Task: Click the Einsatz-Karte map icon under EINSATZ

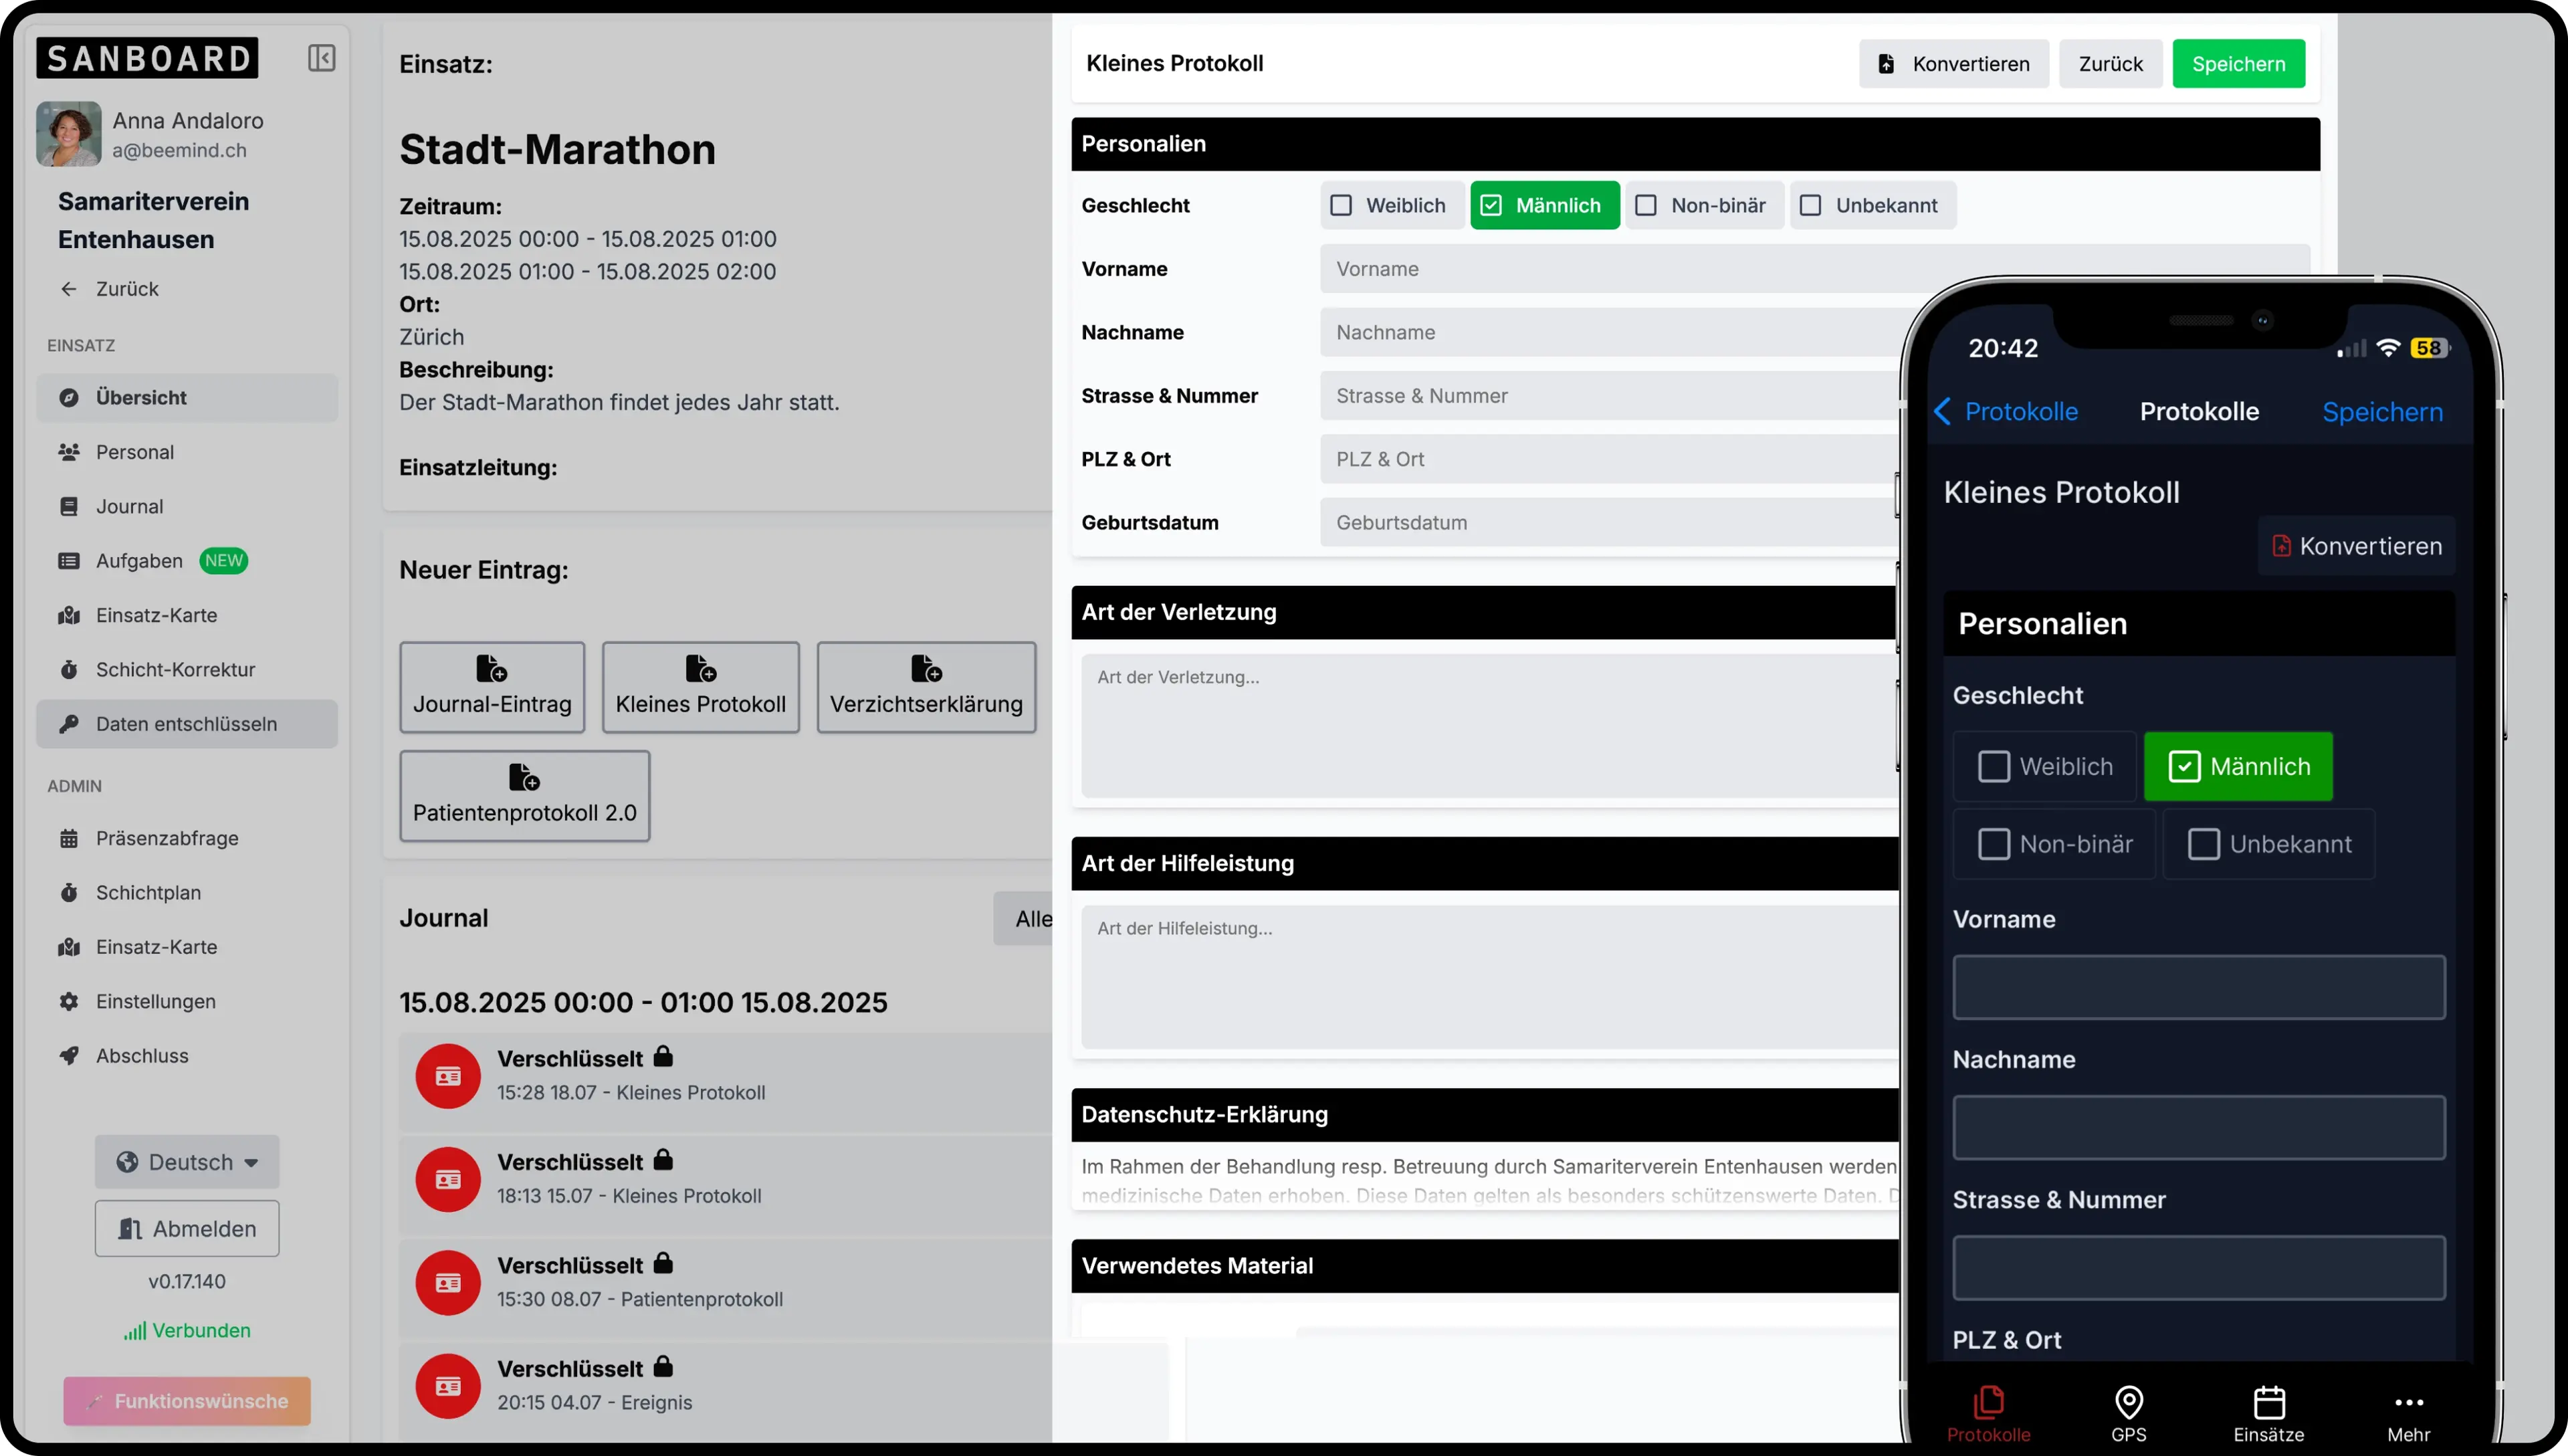Action: point(69,615)
